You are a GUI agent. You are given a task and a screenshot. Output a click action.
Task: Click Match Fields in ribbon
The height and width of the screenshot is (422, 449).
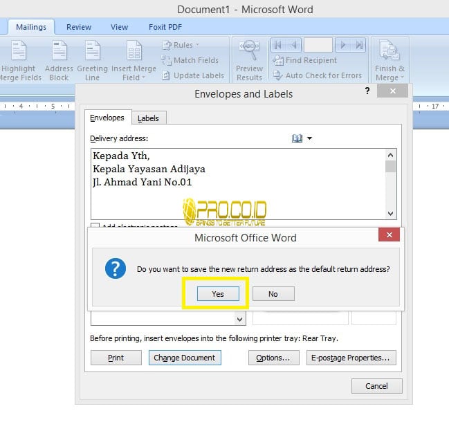(190, 60)
